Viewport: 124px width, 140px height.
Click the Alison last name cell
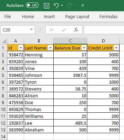pyautogui.click(x=39, y=96)
